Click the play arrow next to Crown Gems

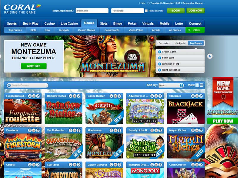[159, 52]
